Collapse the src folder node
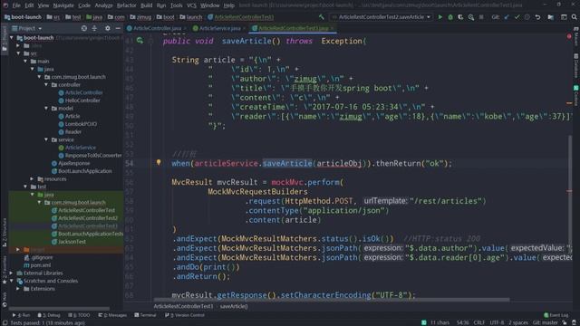 pyautogui.click(x=18, y=53)
